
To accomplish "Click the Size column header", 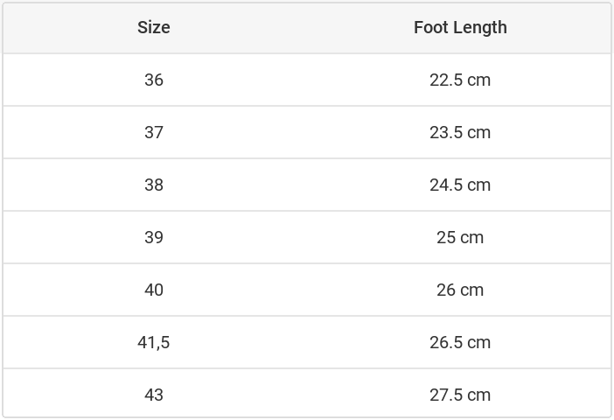I will point(154,27).
